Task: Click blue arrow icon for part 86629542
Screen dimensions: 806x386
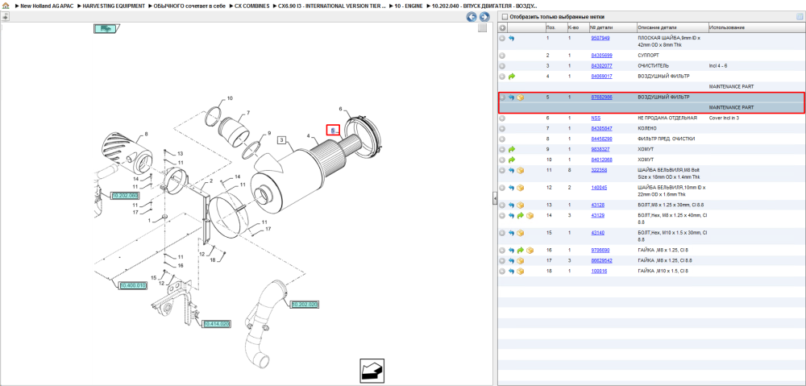Action: [x=512, y=260]
